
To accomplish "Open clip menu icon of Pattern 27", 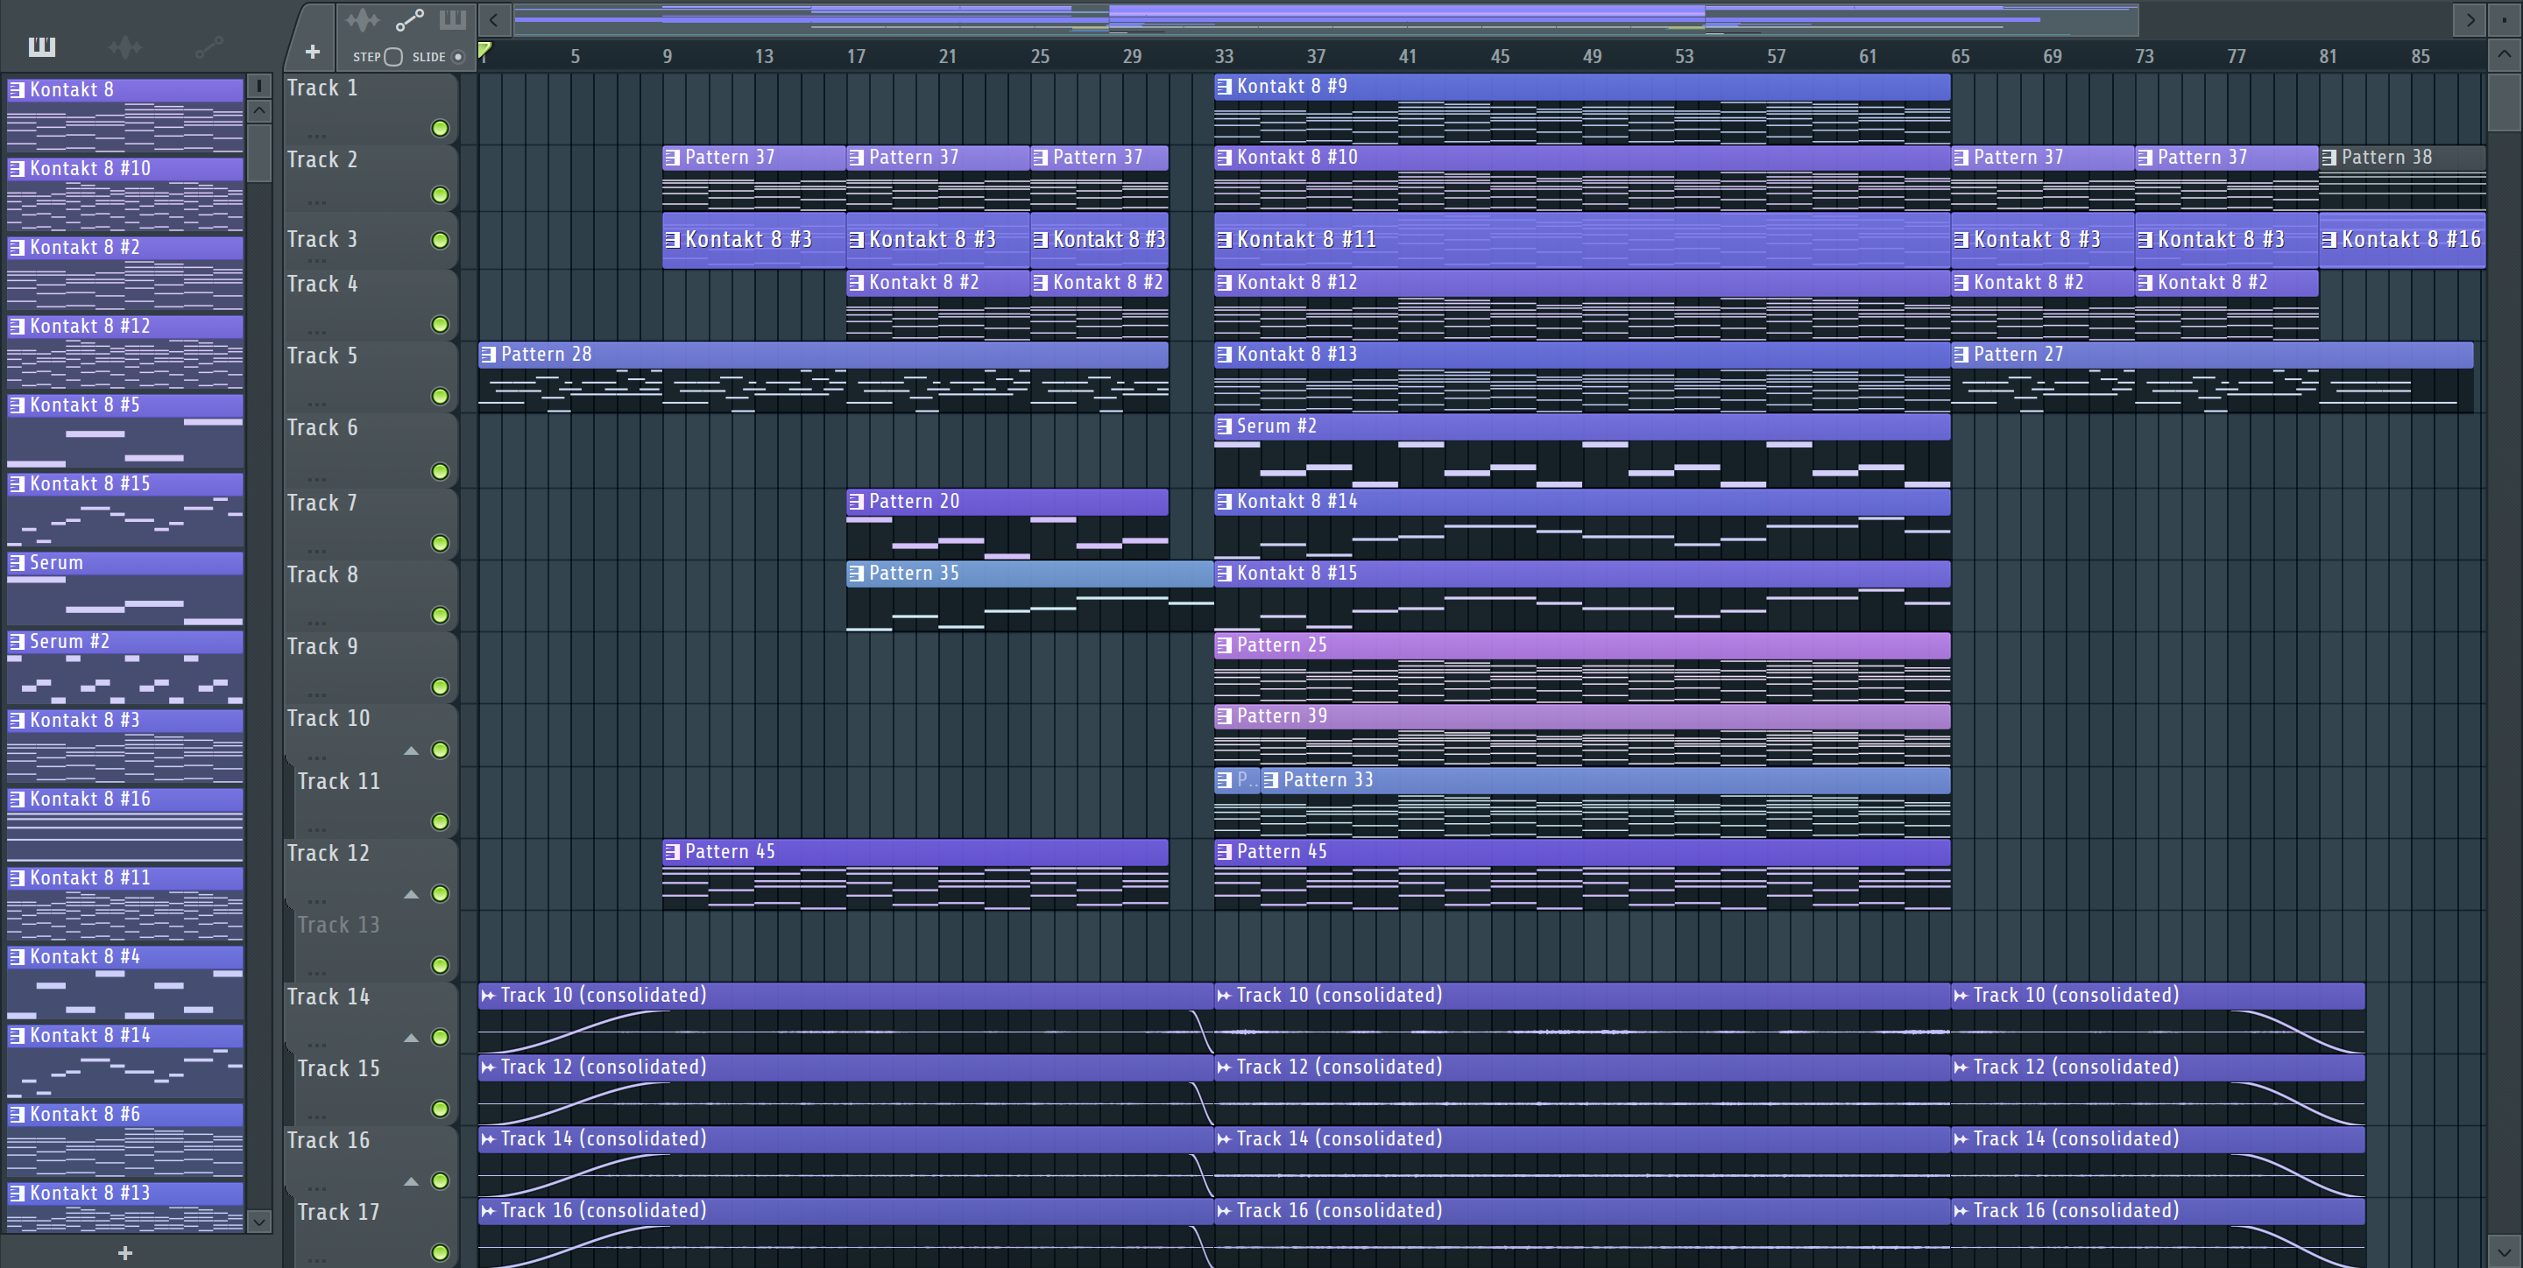I will coord(1961,355).
